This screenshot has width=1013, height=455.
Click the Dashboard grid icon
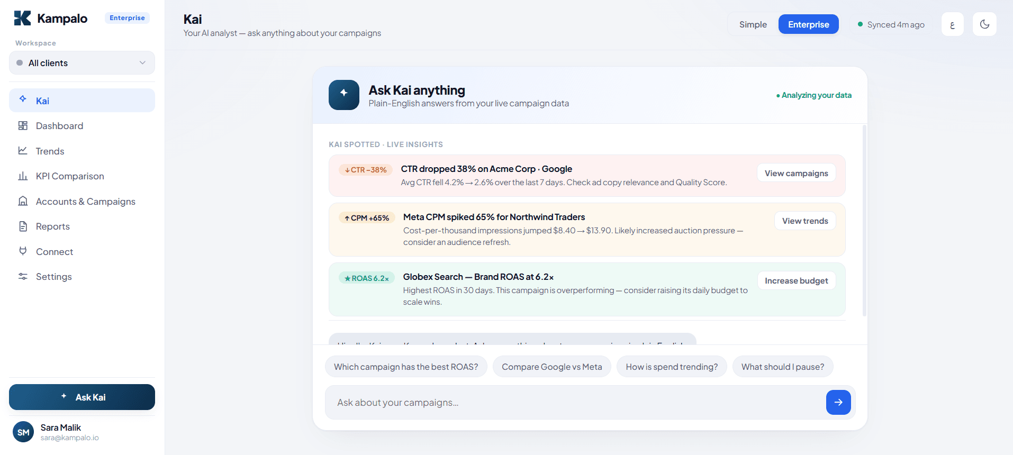23,125
